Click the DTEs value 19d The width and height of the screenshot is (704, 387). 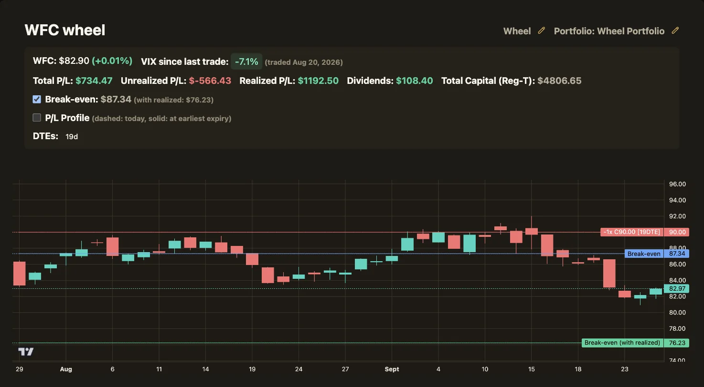pos(72,136)
